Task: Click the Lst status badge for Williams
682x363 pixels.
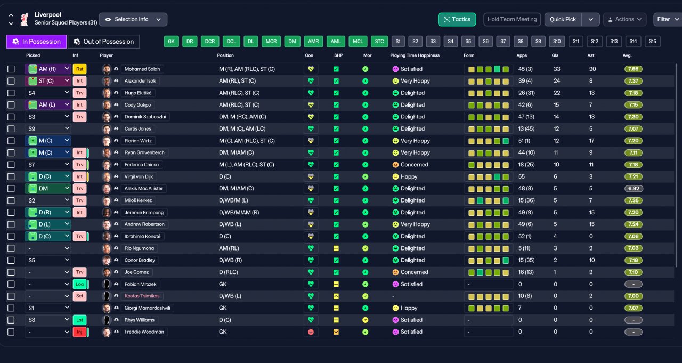Action: click(79, 320)
